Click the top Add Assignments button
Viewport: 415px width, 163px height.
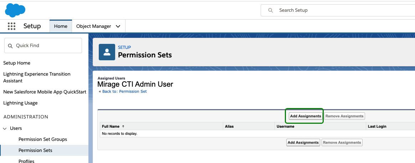(306, 116)
